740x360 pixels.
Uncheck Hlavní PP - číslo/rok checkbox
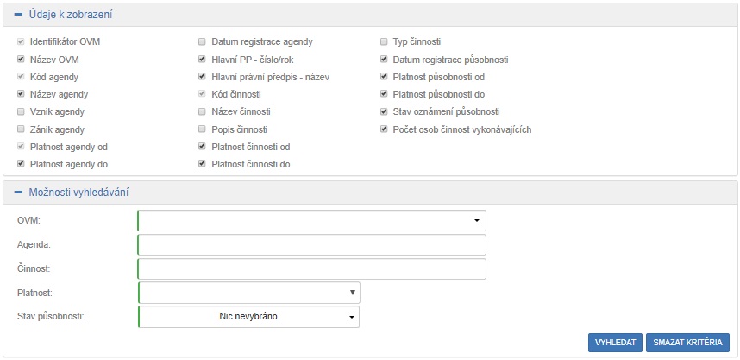[x=202, y=60]
